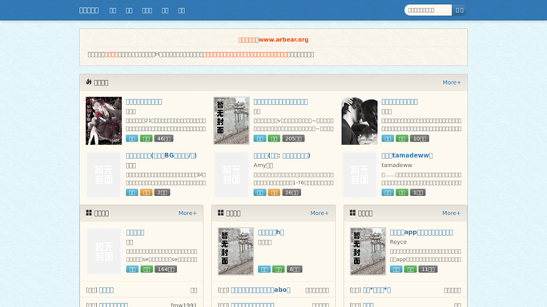The width and height of the screenshot is (547, 307).
Task: Open the list entry ending with abo
Action: (x=260, y=290)
